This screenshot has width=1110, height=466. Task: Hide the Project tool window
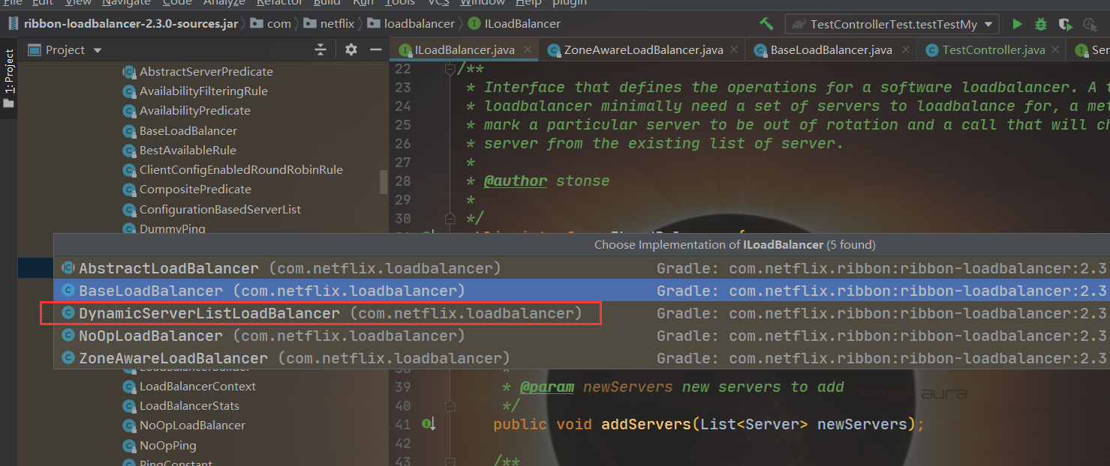[x=376, y=50]
